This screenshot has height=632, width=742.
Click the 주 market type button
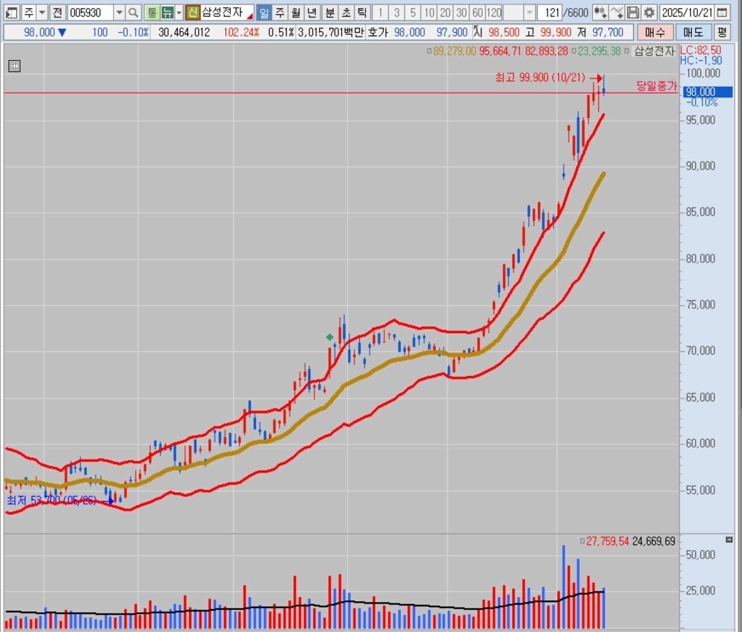(28, 12)
